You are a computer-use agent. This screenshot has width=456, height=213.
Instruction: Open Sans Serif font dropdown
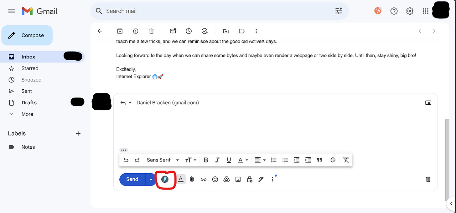tap(163, 160)
